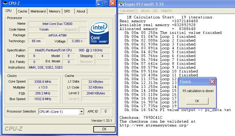Click the 'Loop 10 finished' line
The width and height of the screenshot is (235, 136).
pyautogui.click(x=161, y=71)
